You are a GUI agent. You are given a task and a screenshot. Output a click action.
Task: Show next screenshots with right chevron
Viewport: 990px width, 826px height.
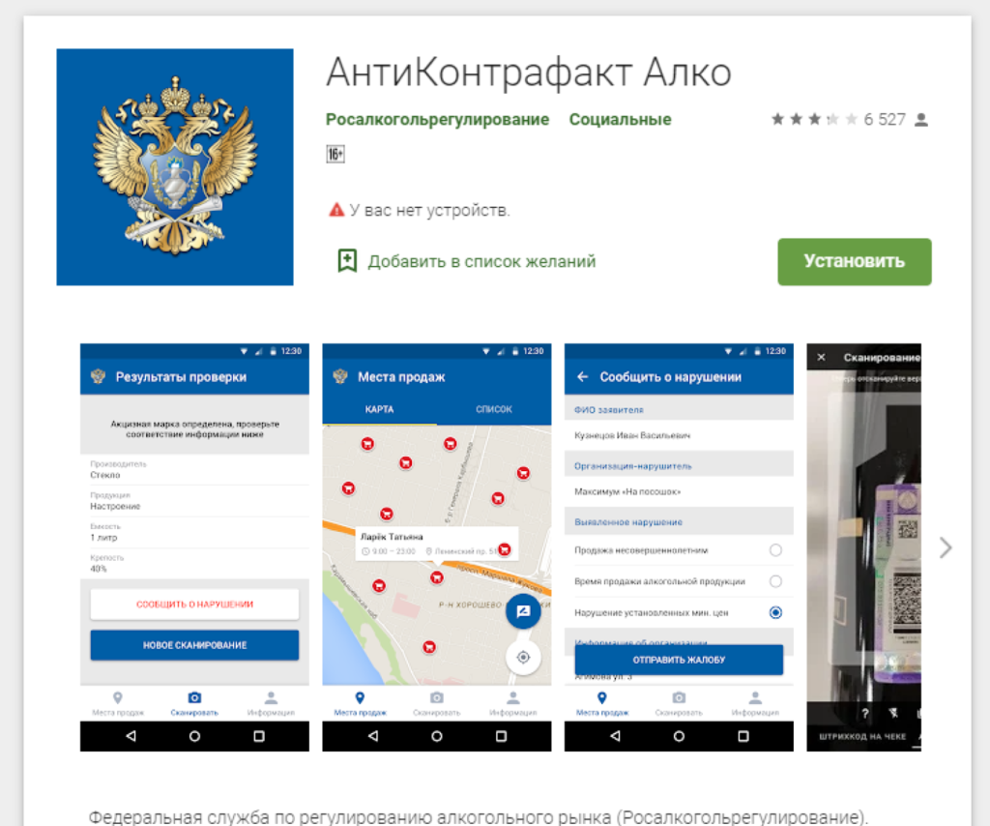click(946, 547)
